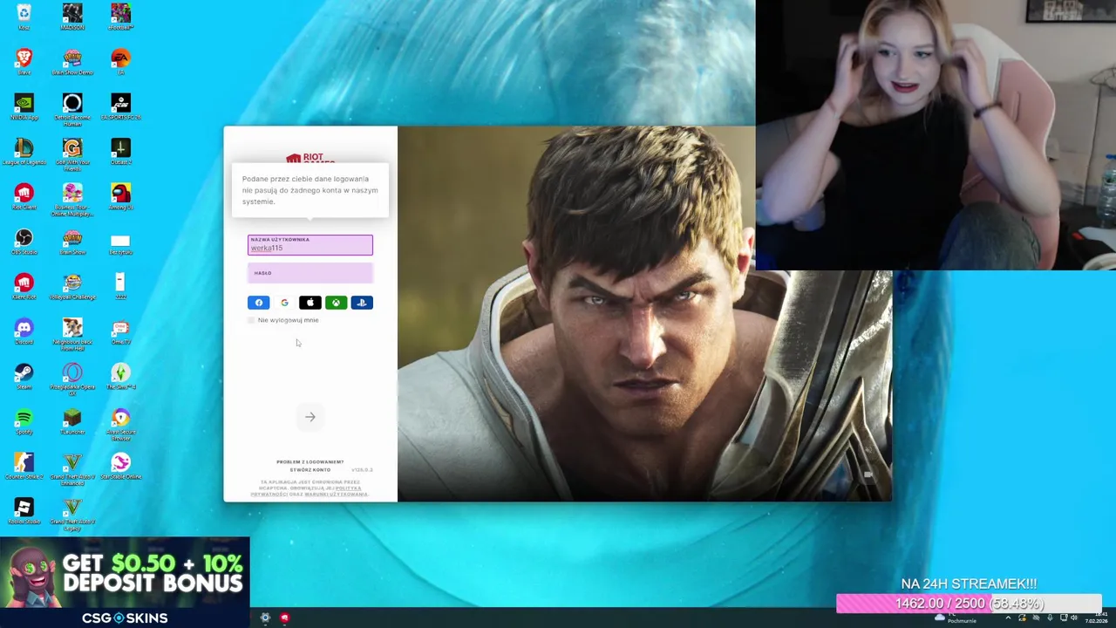Open the Spotify desktop shortcut

pos(24,421)
